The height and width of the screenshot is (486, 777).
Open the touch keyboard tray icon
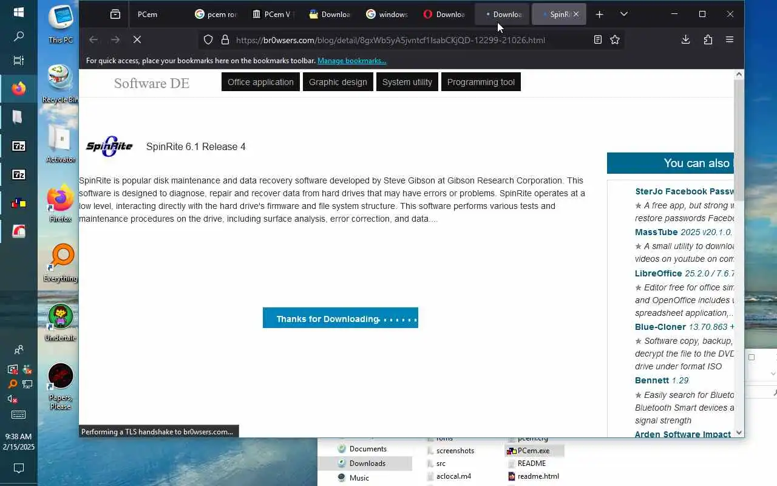pos(19,415)
